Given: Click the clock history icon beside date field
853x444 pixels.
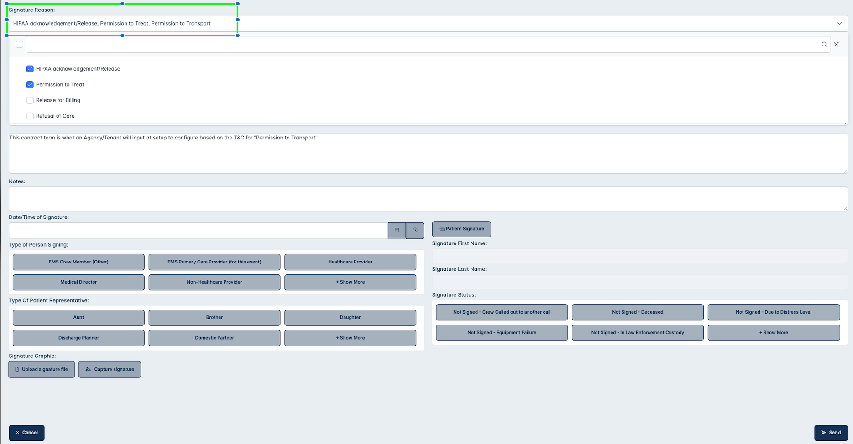Looking at the screenshot, I should pos(415,230).
